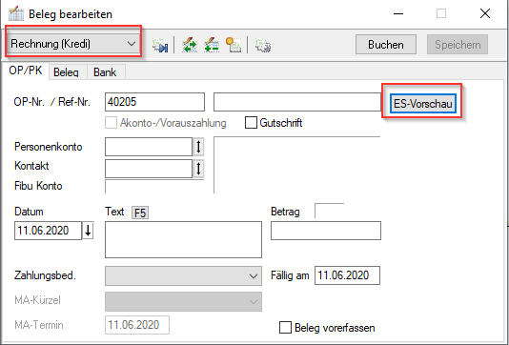Screen dimensions: 509x345
Task: Expand the Zahlungsbed. dropdown
Action: click(183, 275)
